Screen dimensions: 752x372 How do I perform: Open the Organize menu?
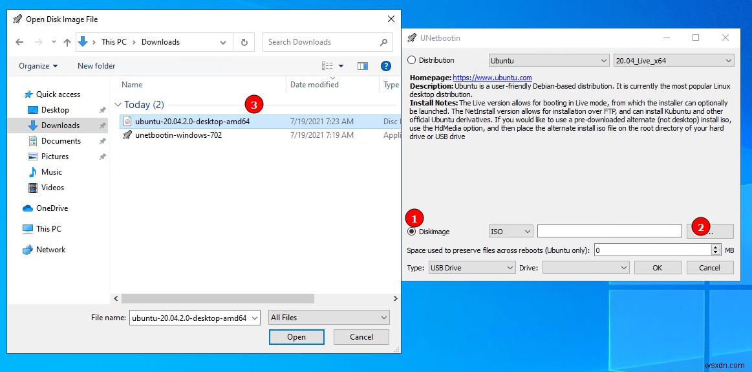(38, 66)
